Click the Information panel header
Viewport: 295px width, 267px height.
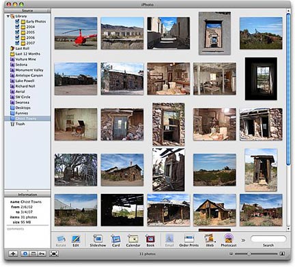point(27,195)
